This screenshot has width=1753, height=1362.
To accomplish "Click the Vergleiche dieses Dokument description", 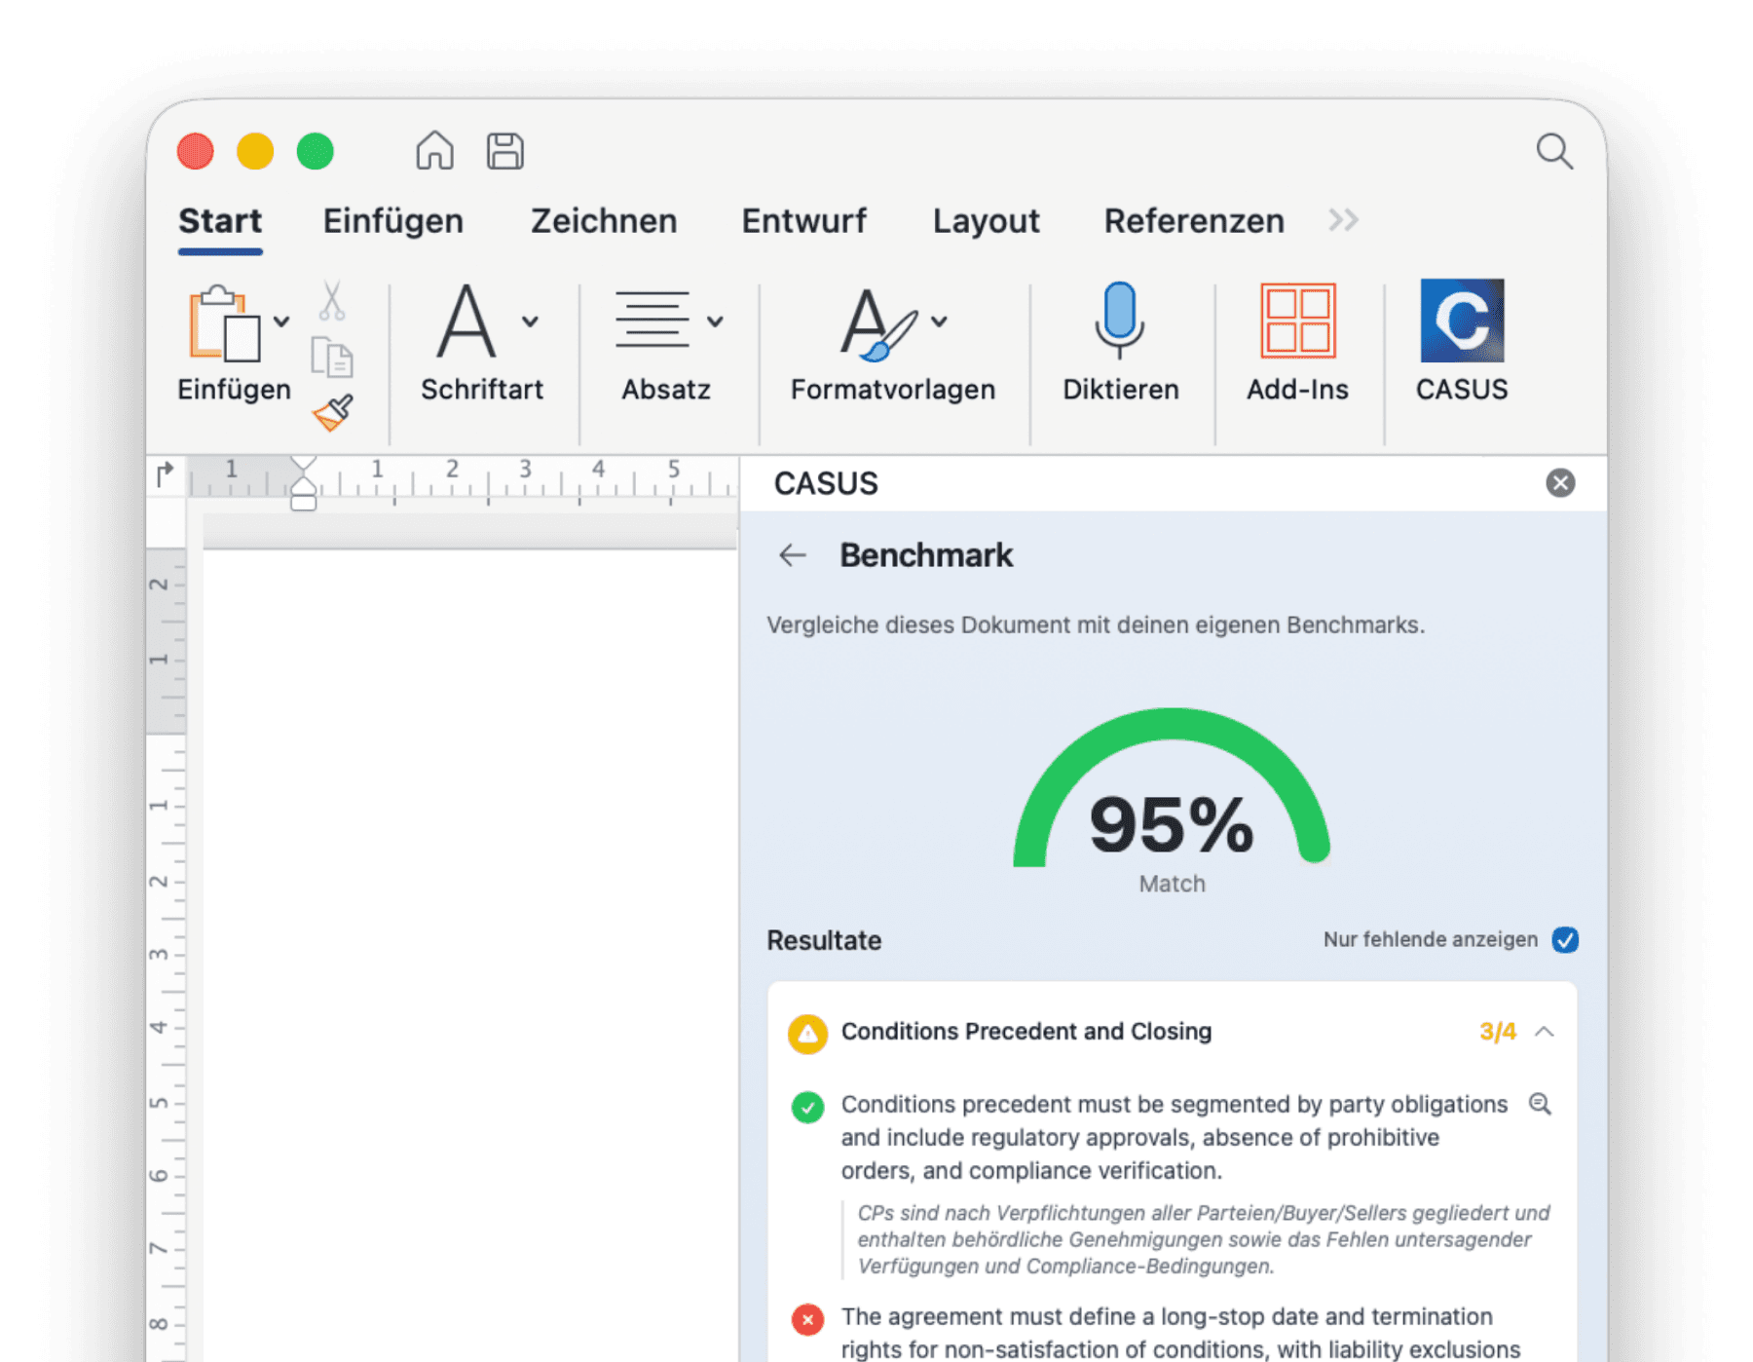I will pyautogui.click(x=1096, y=625).
